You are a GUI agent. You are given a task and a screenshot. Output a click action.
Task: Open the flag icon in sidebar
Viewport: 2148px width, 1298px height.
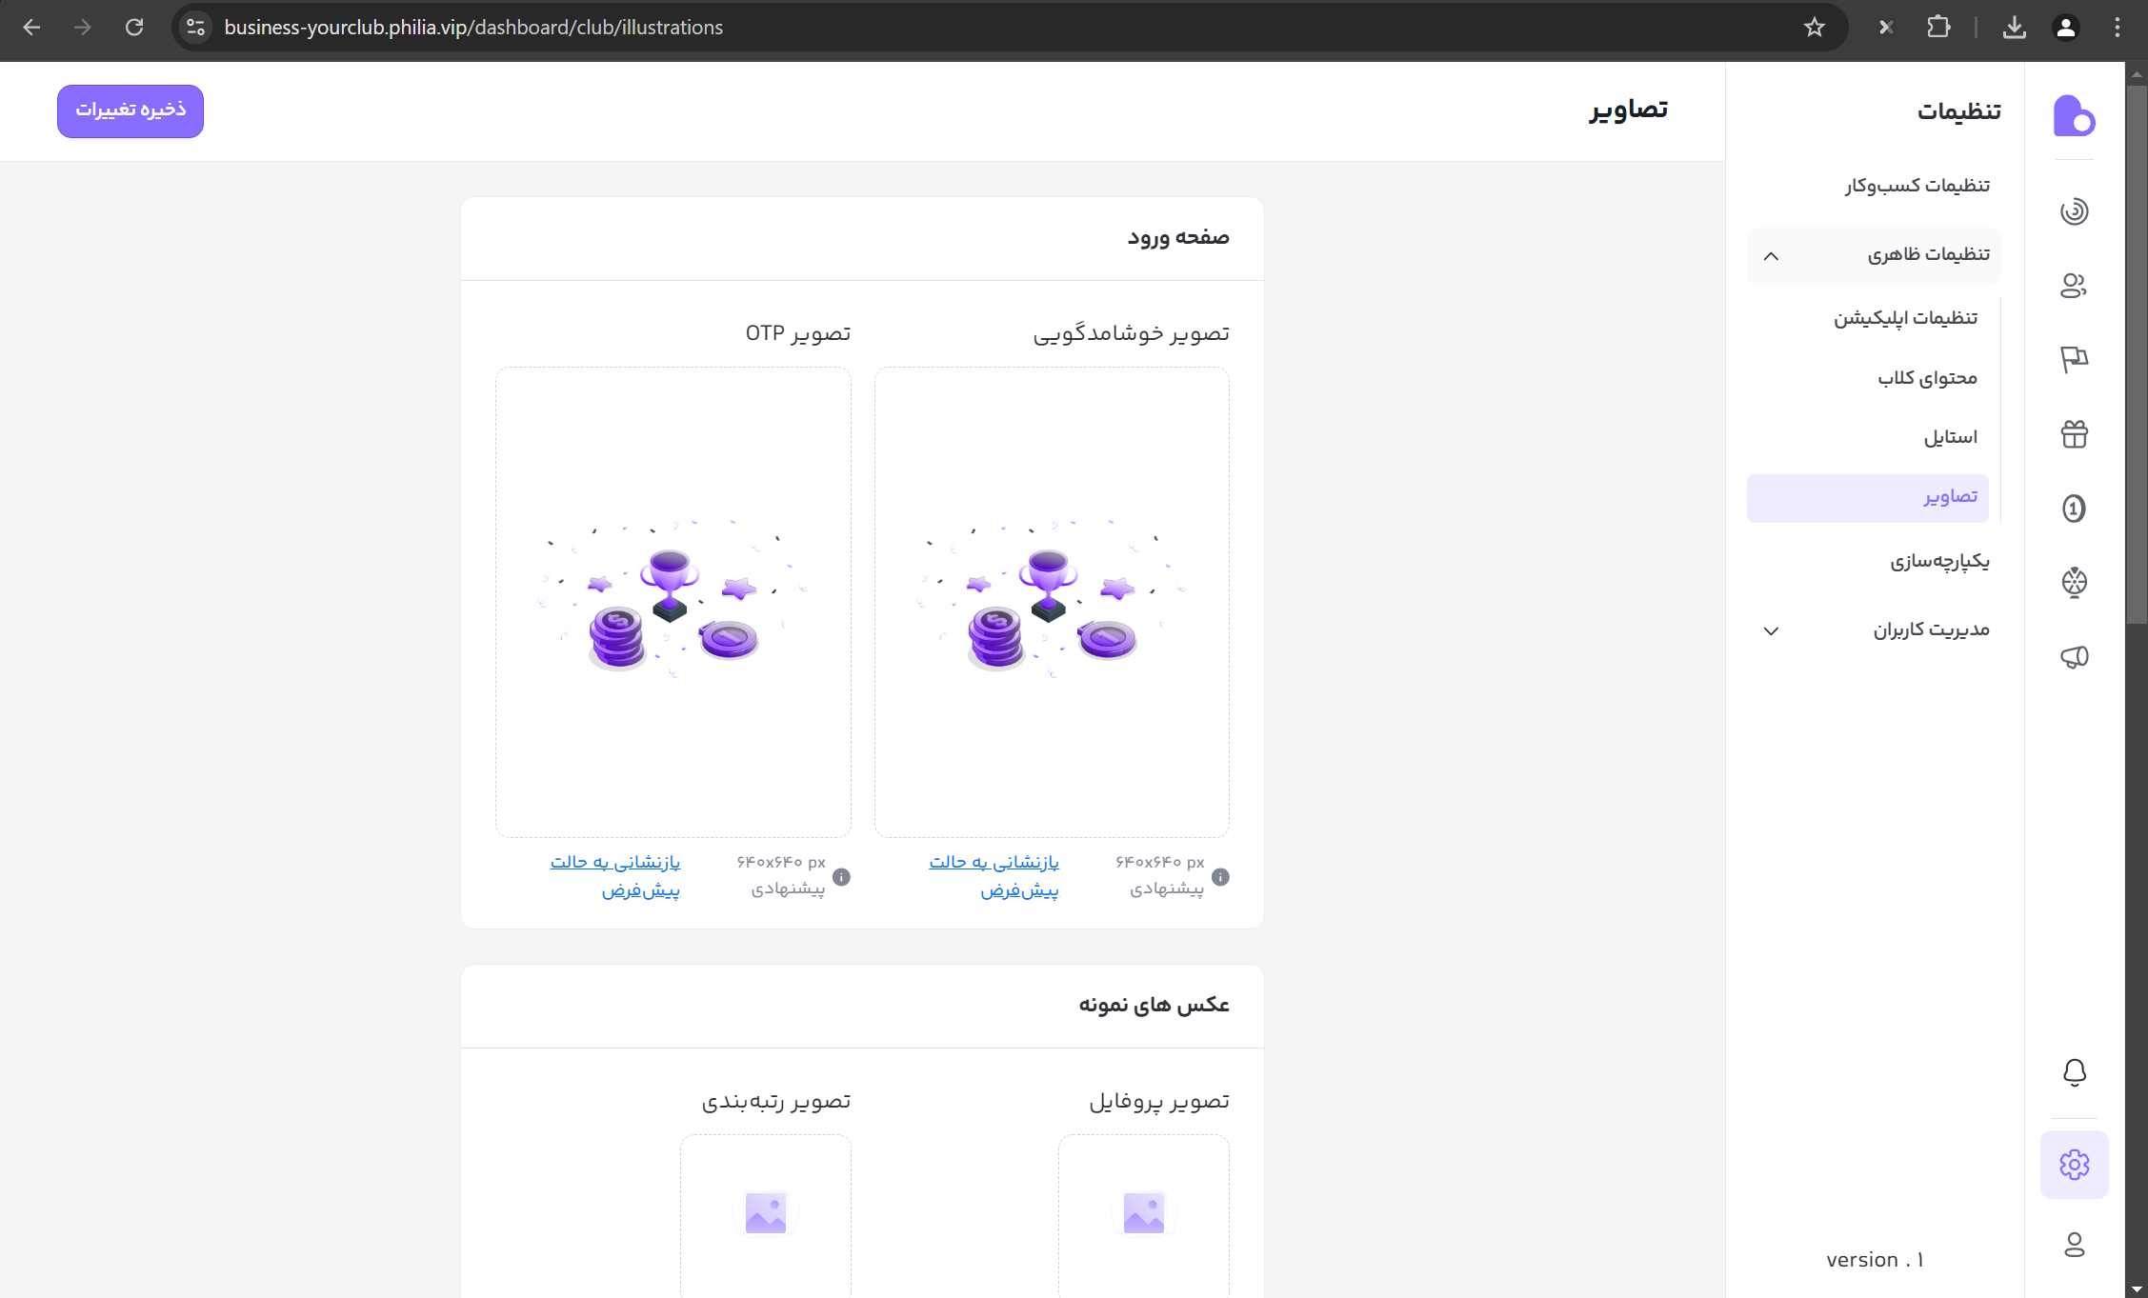click(2074, 360)
